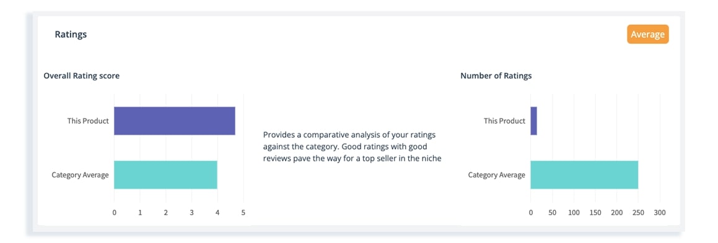
Task: Click the Overall Rating score heading
Action: pyautogui.click(x=82, y=76)
